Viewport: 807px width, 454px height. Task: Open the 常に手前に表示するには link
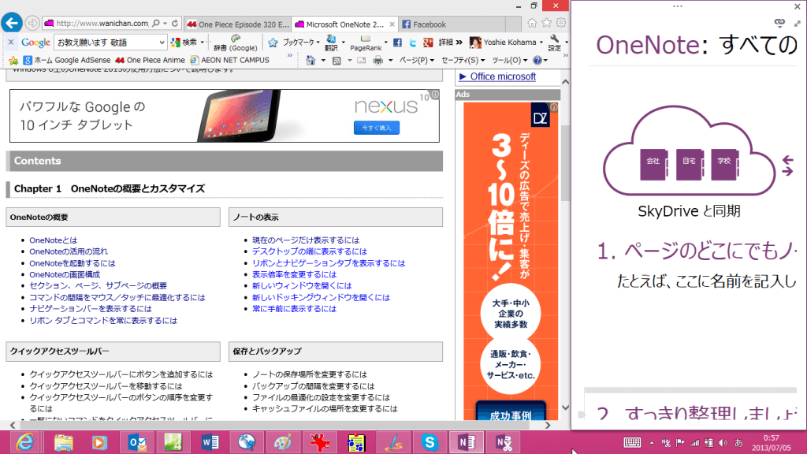pyautogui.click(x=295, y=309)
